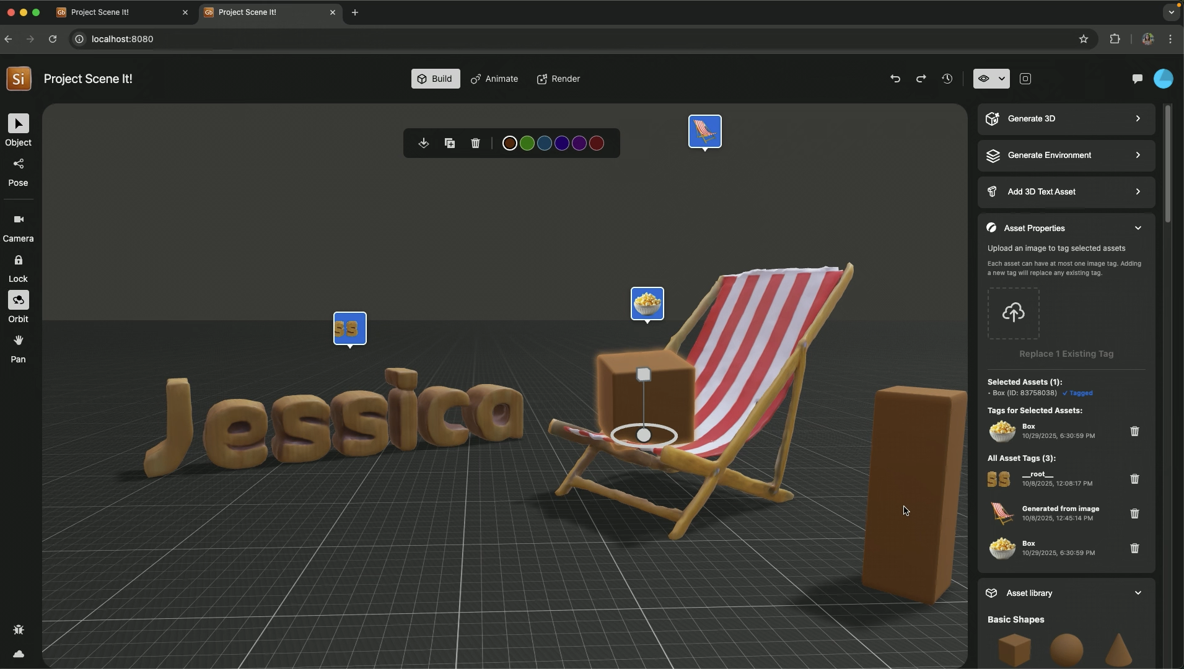1184x669 pixels.
Task: Switch to the Render tab
Action: pos(558,79)
